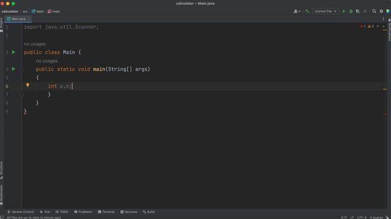Open the Structure tool window
The width and height of the screenshot is (391, 219).
[x=1, y=170]
